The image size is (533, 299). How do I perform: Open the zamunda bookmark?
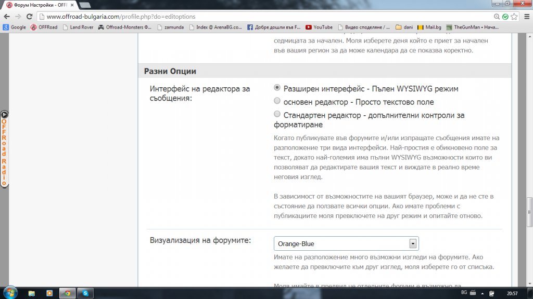click(x=170, y=27)
